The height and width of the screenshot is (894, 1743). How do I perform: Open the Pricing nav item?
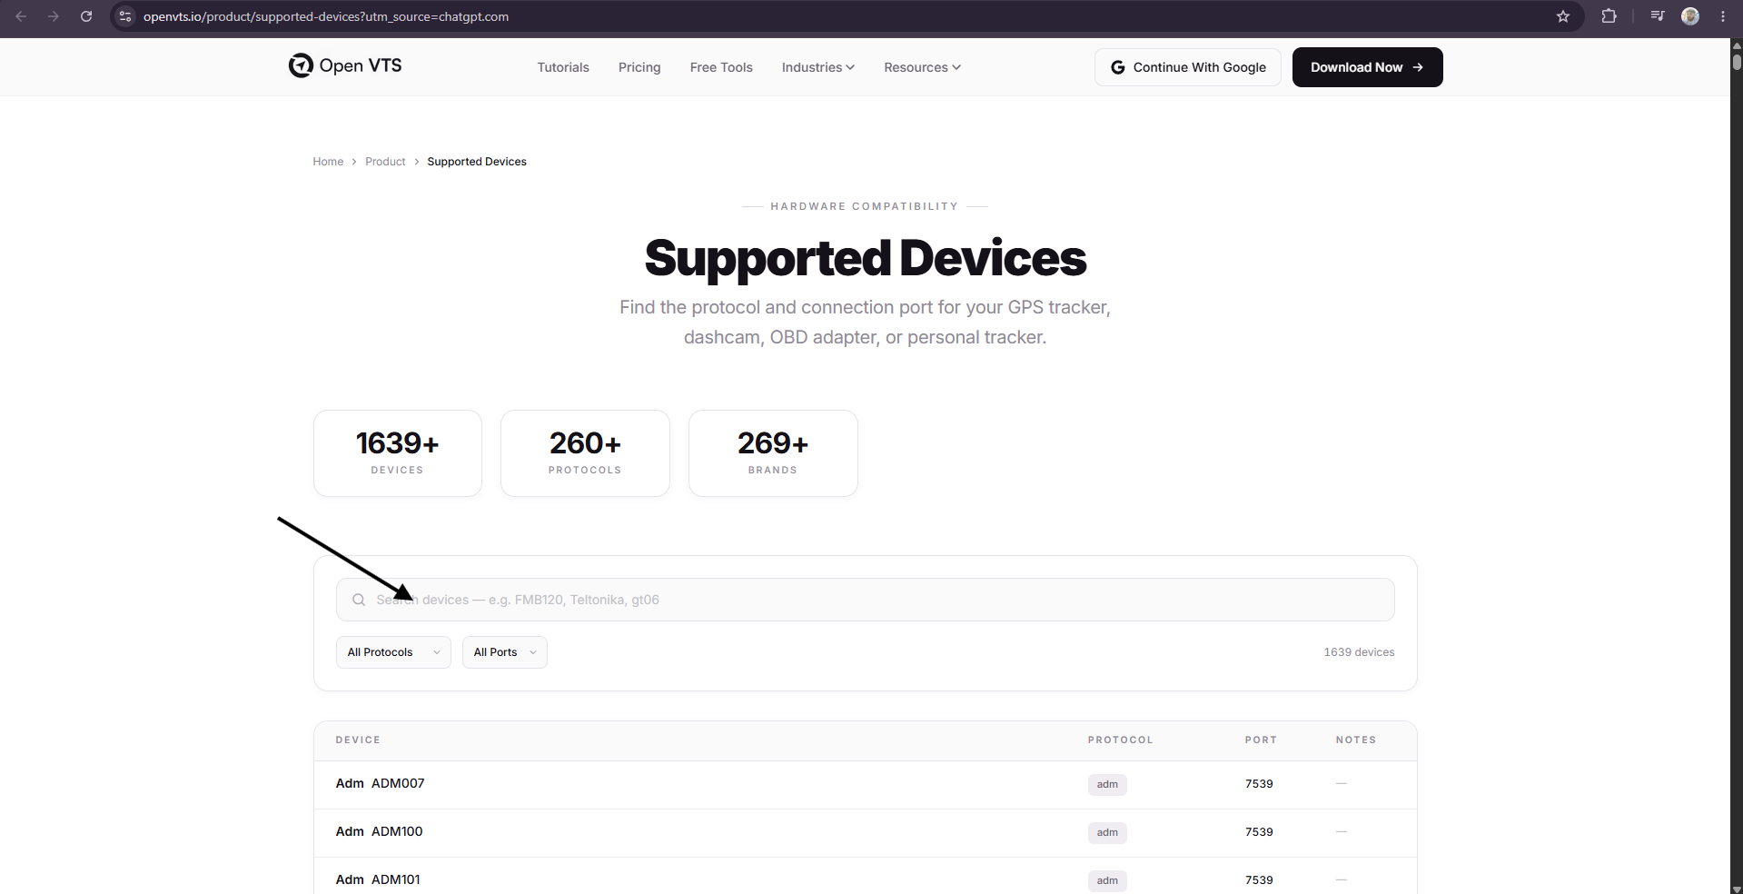pyautogui.click(x=639, y=67)
